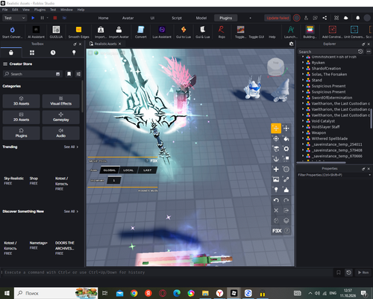The height and width of the screenshot is (299, 373).
Task: Switch to the Avatar ribbon tab
Action: tap(128, 18)
